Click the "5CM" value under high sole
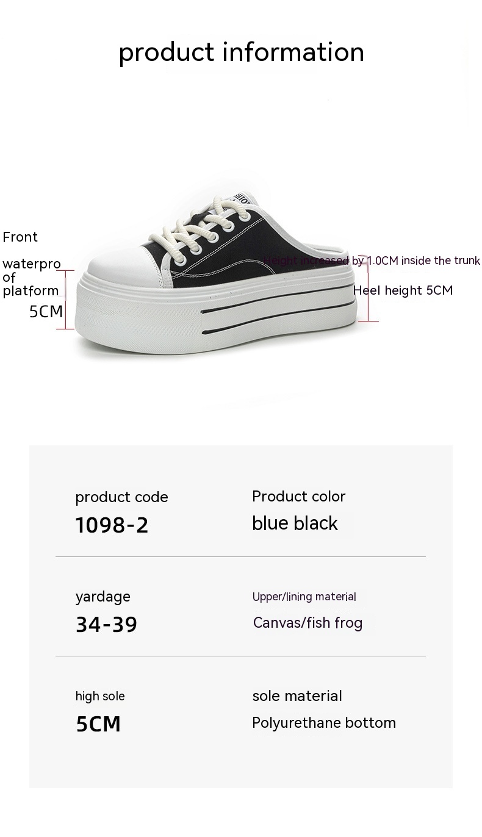 [98, 724]
